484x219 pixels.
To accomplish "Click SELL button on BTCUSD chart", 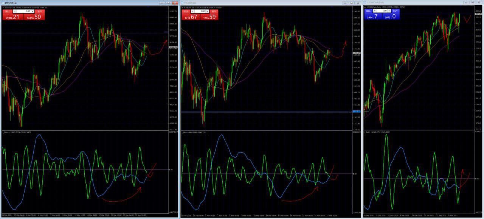I will coord(7,11).
